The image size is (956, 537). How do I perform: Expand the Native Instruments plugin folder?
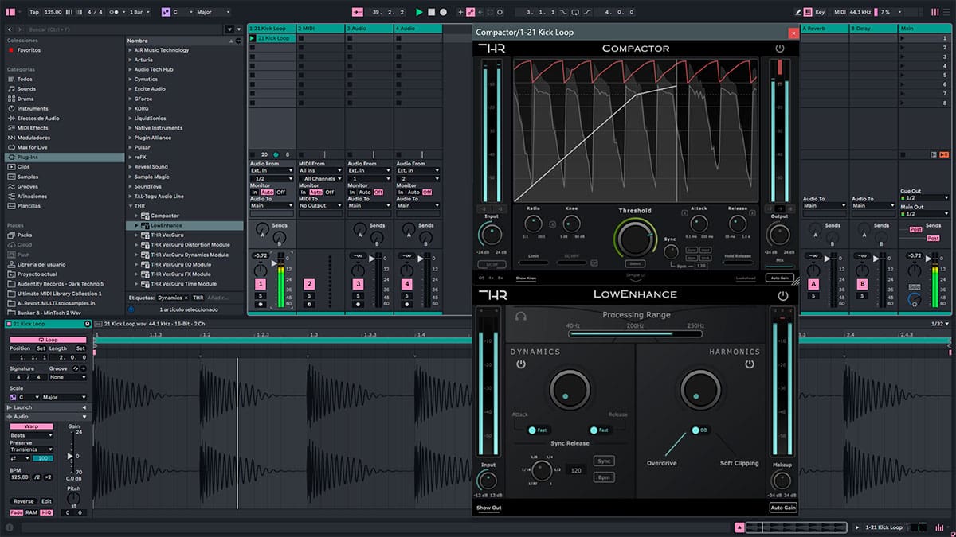point(131,128)
